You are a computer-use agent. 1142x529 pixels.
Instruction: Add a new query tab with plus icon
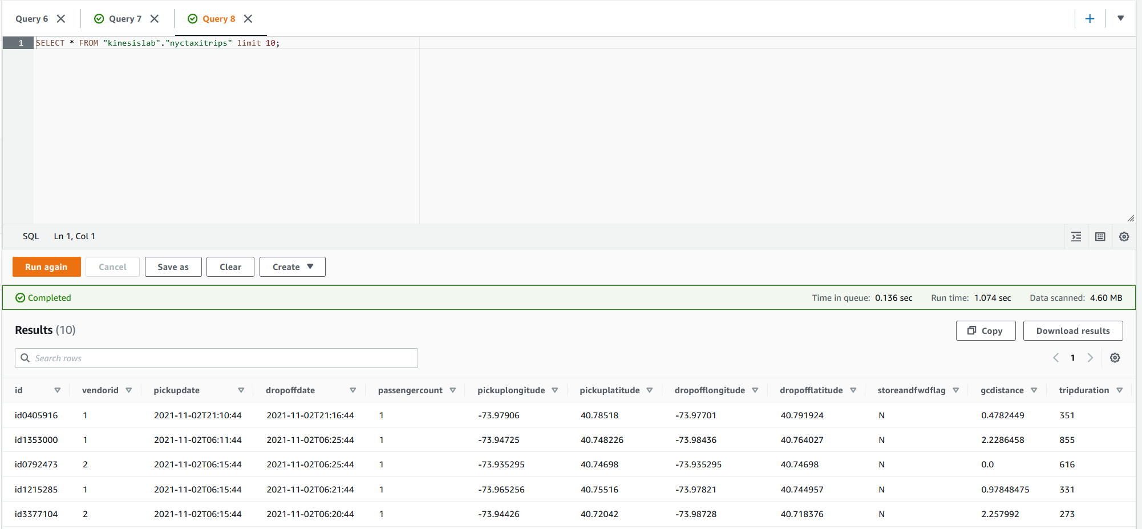1090,19
